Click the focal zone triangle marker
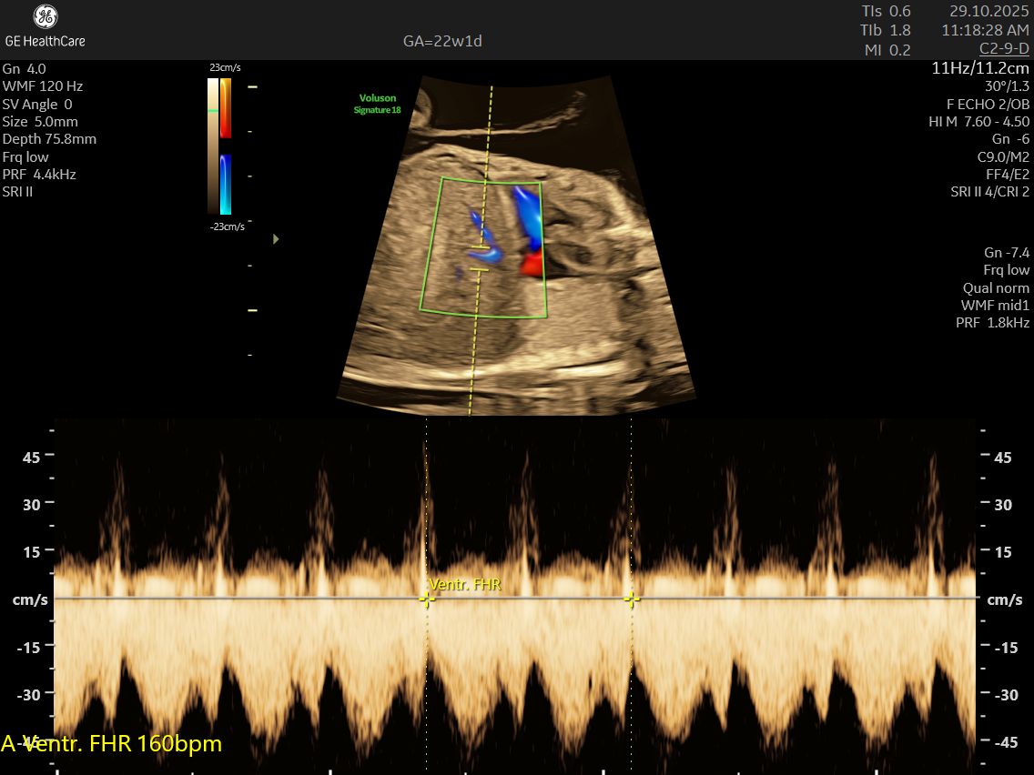 277,239
